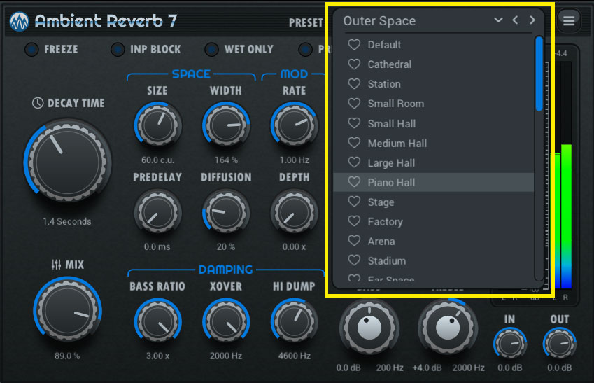Favorite the Medium Hall preset heart
Screen dimensions: 594x383
[x=354, y=143]
